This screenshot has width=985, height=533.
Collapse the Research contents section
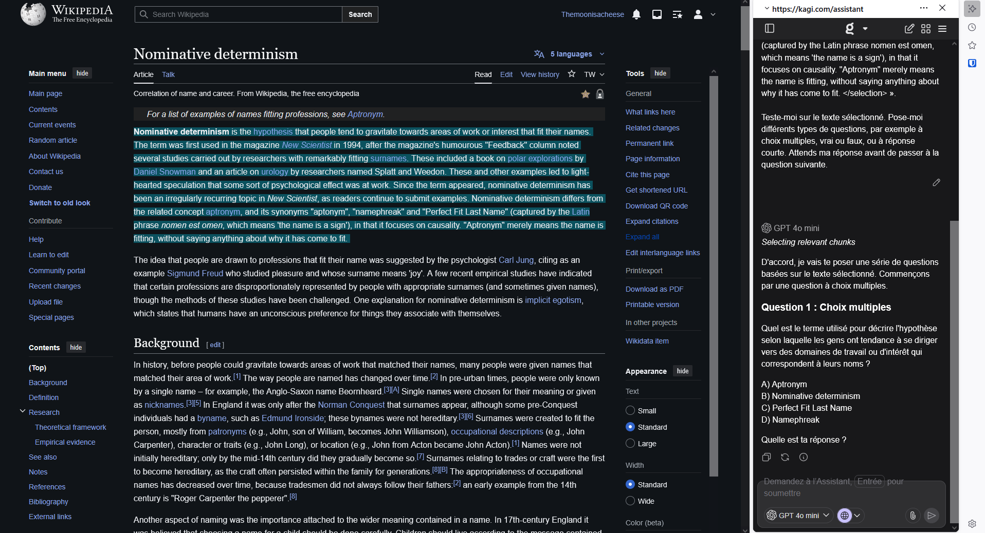23,411
